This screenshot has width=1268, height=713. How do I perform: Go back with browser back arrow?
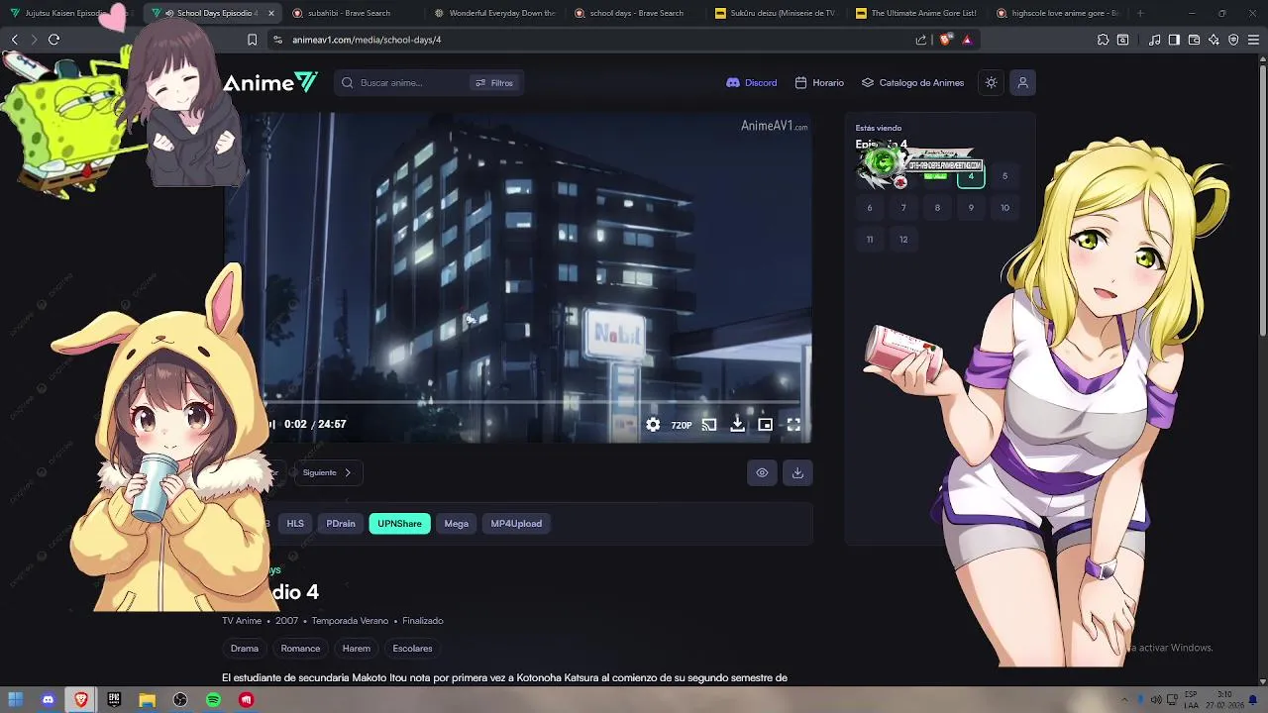pyautogui.click(x=15, y=40)
